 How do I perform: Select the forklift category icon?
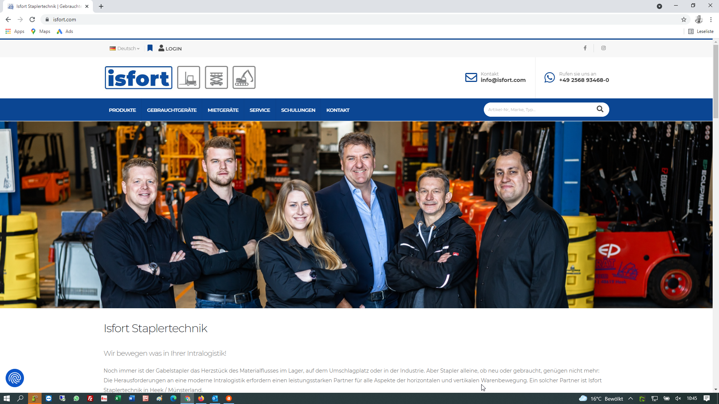point(189,77)
